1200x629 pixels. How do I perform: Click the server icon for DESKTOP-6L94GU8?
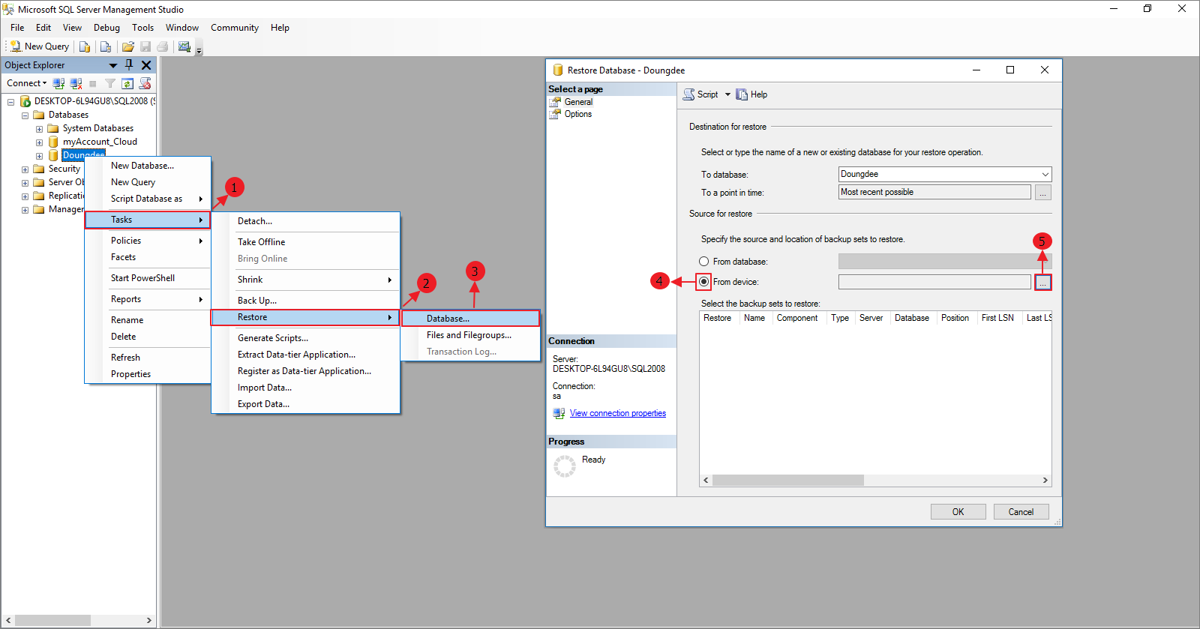click(x=25, y=101)
